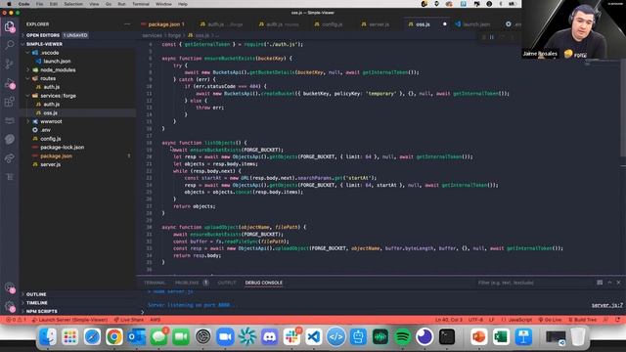This screenshot has height=352, width=626.
Task: Click UTF-8 encoding in status bar
Action: click(475, 320)
